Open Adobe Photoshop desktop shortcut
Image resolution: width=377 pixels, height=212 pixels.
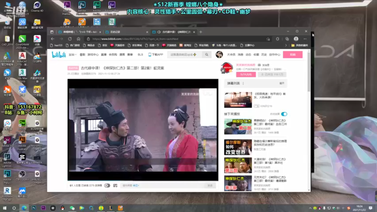pyautogui.click(x=82, y=8)
